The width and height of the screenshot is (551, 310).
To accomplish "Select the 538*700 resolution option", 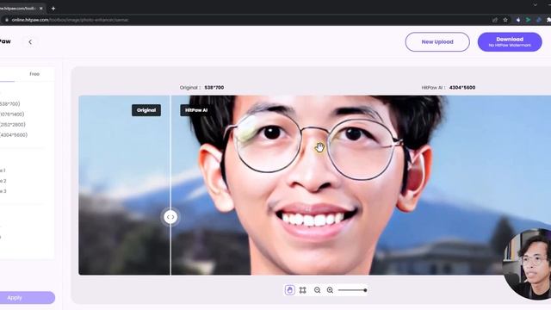I will [10, 103].
